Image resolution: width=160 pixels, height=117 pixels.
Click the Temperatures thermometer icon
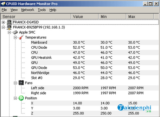tap(21, 37)
